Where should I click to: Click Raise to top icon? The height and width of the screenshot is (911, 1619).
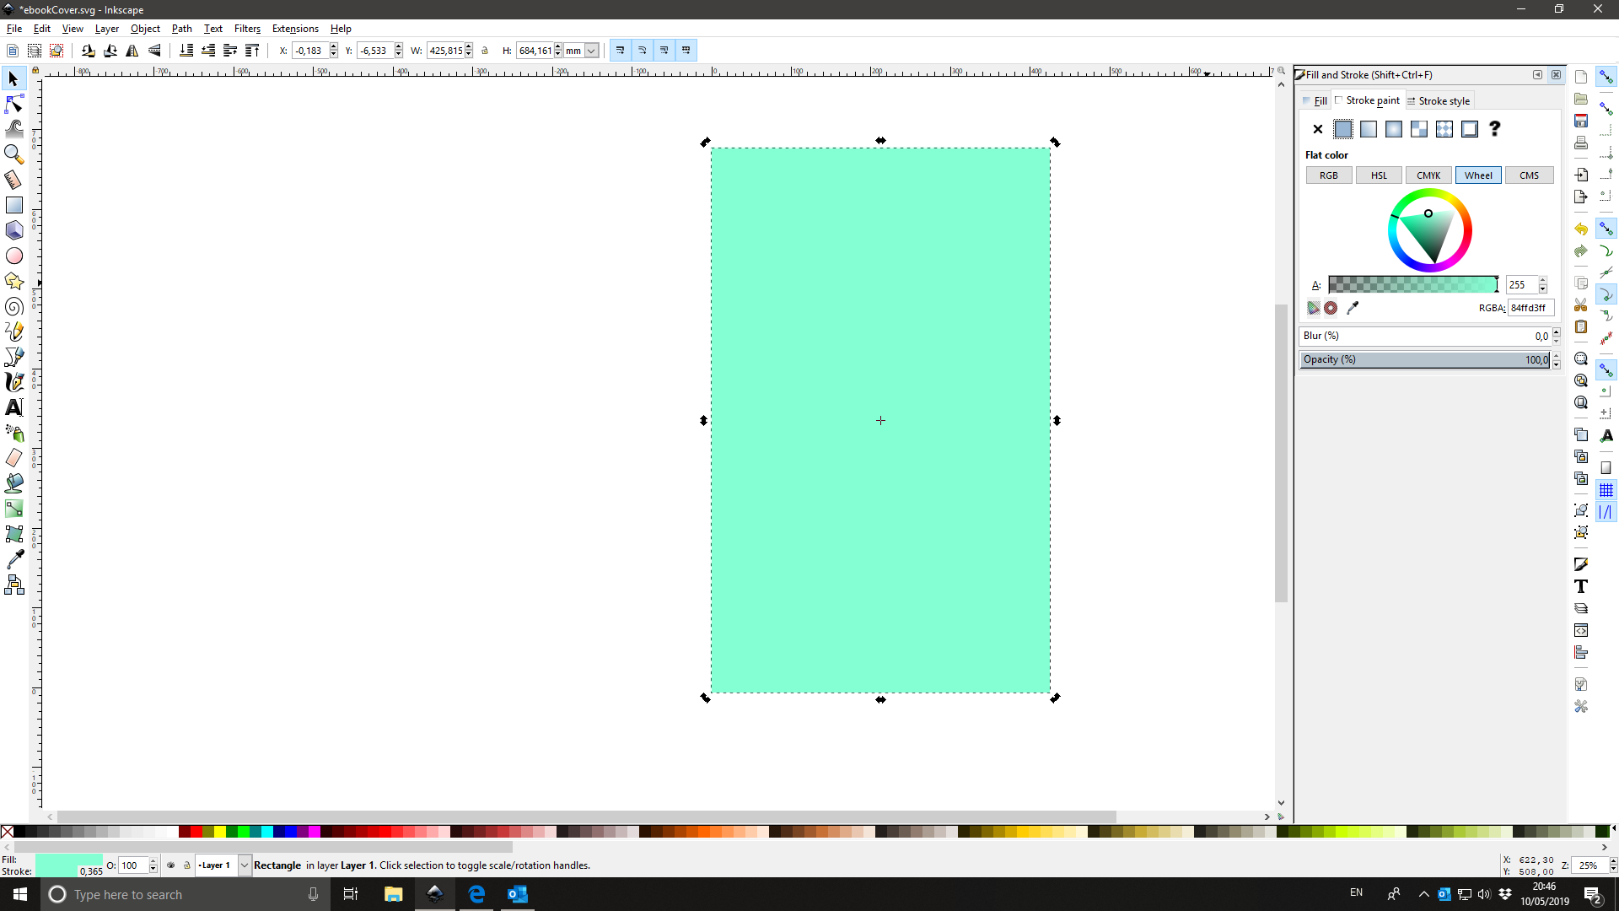[x=252, y=51]
